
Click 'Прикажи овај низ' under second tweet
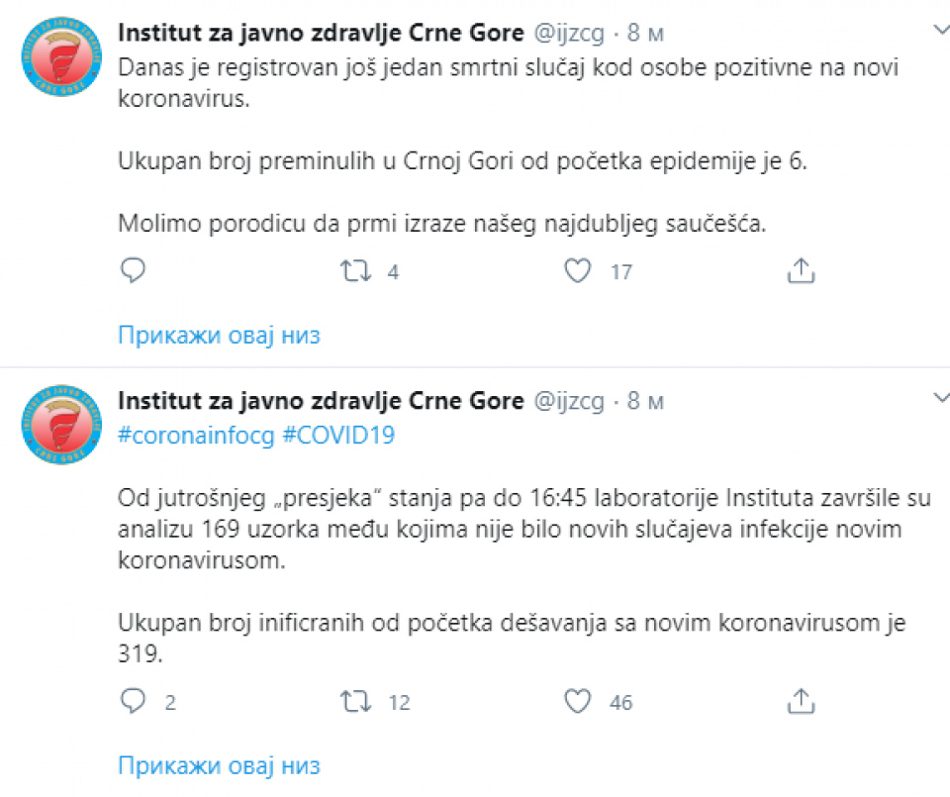pyautogui.click(x=220, y=765)
